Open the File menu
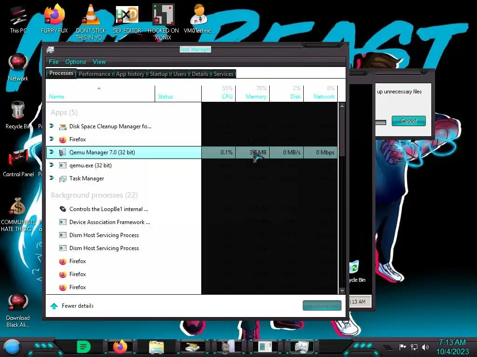This screenshot has height=357, width=477. point(54,62)
